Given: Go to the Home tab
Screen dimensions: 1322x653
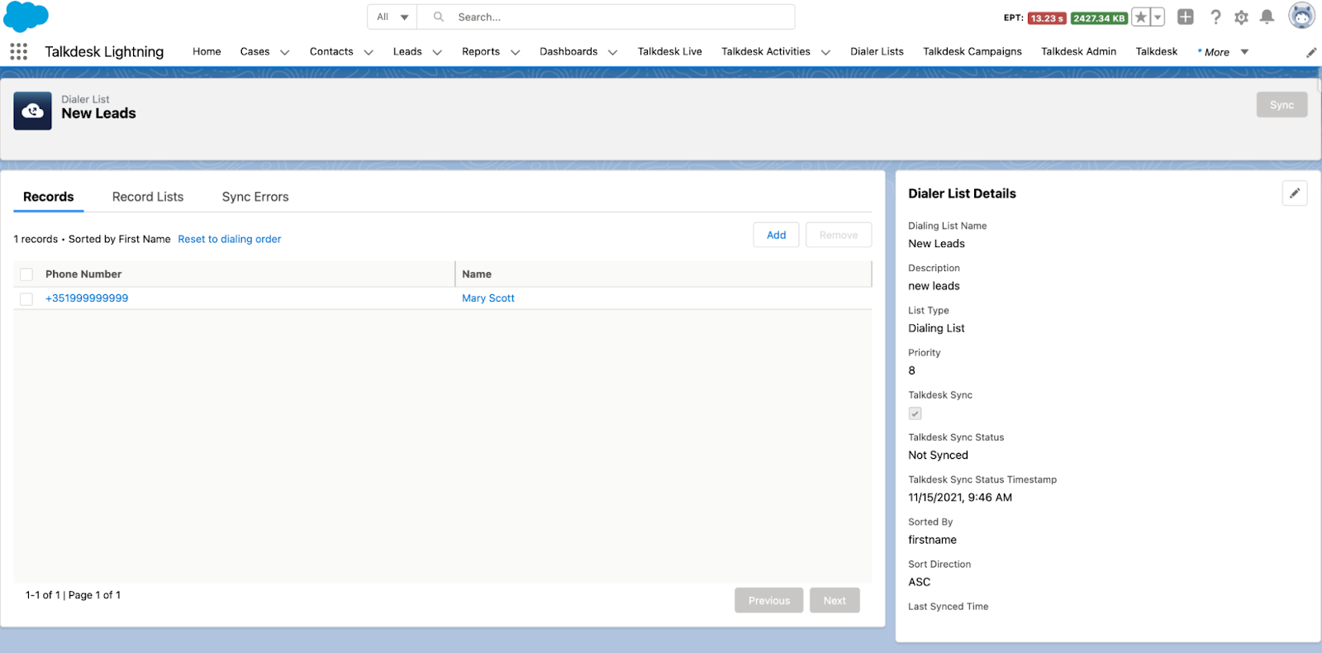Looking at the screenshot, I should click(207, 51).
